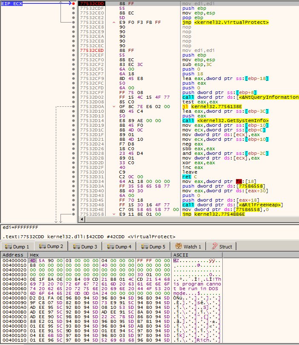299x345 pixels.
Task: Switch to the Dump 1 tab
Action: (x=17, y=247)
